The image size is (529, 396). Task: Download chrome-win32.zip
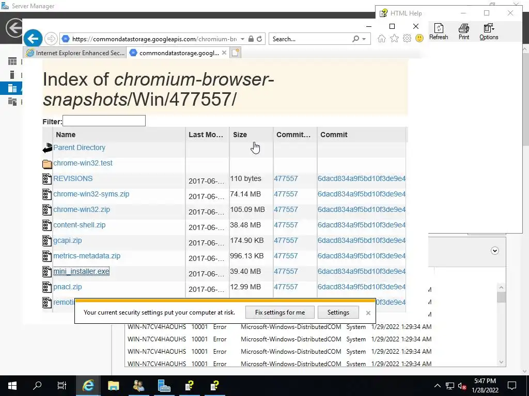pyautogui.click(x=82, y=209)
